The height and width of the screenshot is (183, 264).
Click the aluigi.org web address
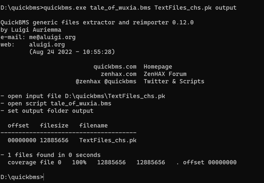[x=47, y=44]
